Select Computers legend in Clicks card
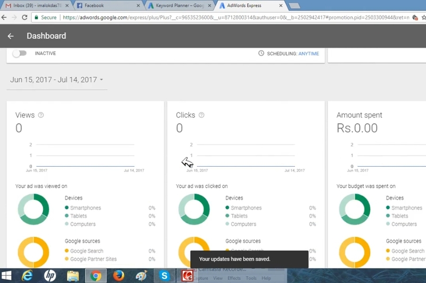 (x=241, y=224)
